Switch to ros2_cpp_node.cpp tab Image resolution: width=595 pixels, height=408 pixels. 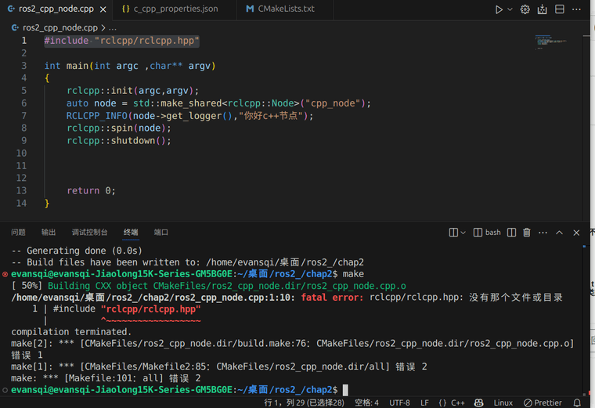[x=56, y=9]
